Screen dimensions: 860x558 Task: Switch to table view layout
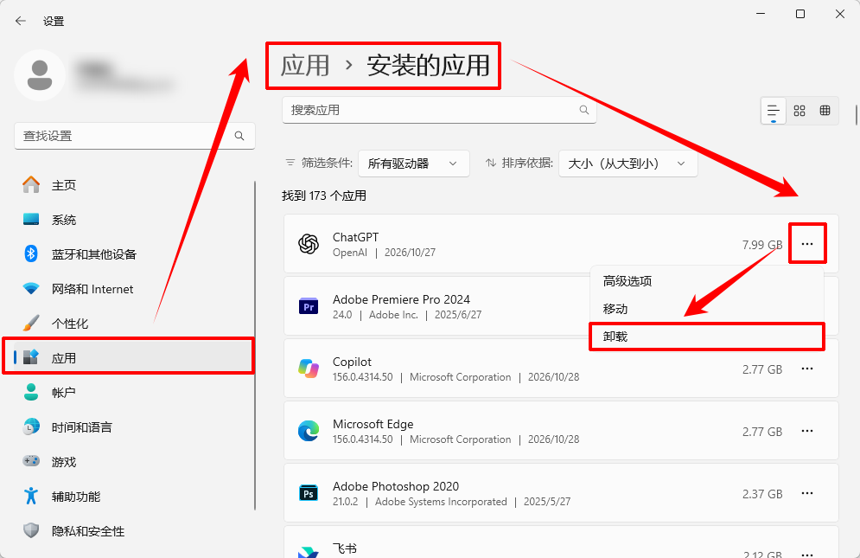825,111
